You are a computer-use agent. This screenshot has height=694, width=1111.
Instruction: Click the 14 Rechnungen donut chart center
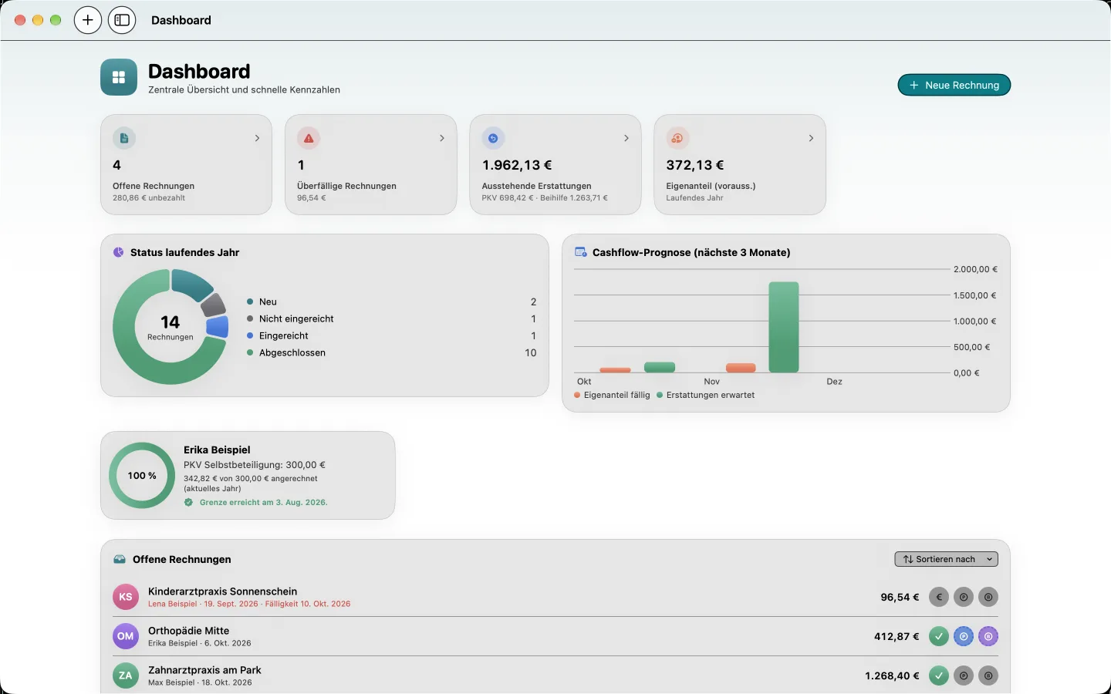(x=171, y=327)
